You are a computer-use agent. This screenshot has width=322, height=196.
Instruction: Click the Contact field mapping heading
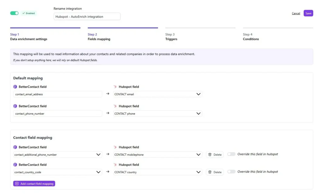point(33,137)
